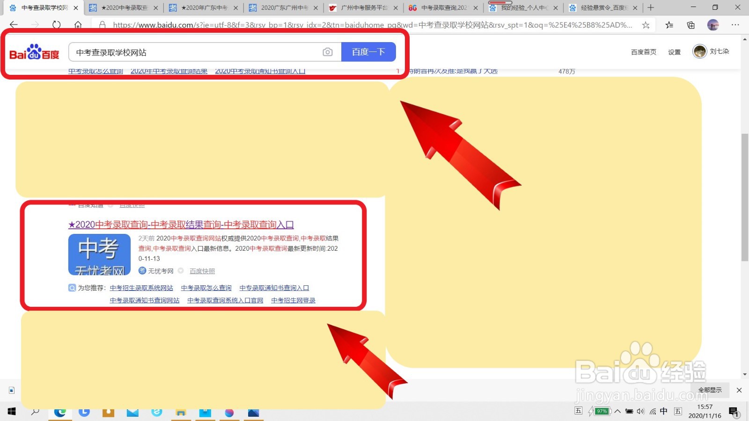Open Windows taskbar search
Screen dimensions: 749x421
click(x=35, y=412)
